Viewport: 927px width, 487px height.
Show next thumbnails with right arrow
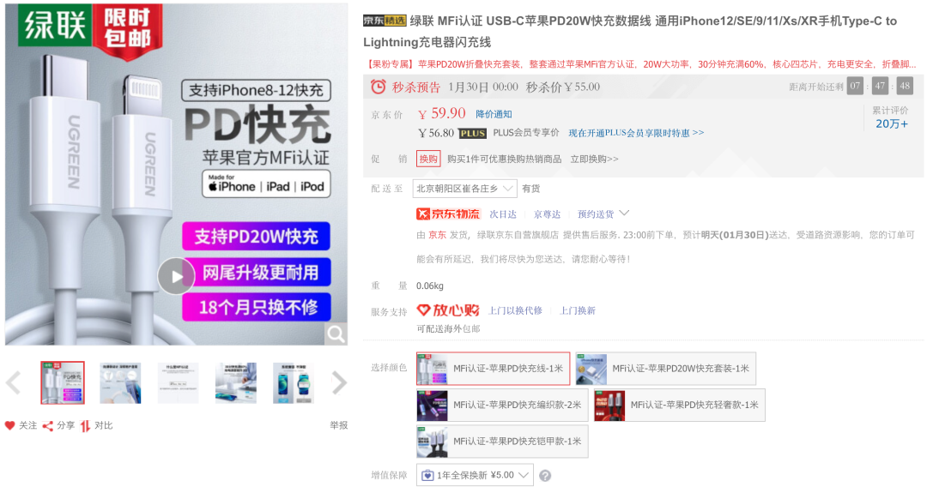[x=339, y=382]
